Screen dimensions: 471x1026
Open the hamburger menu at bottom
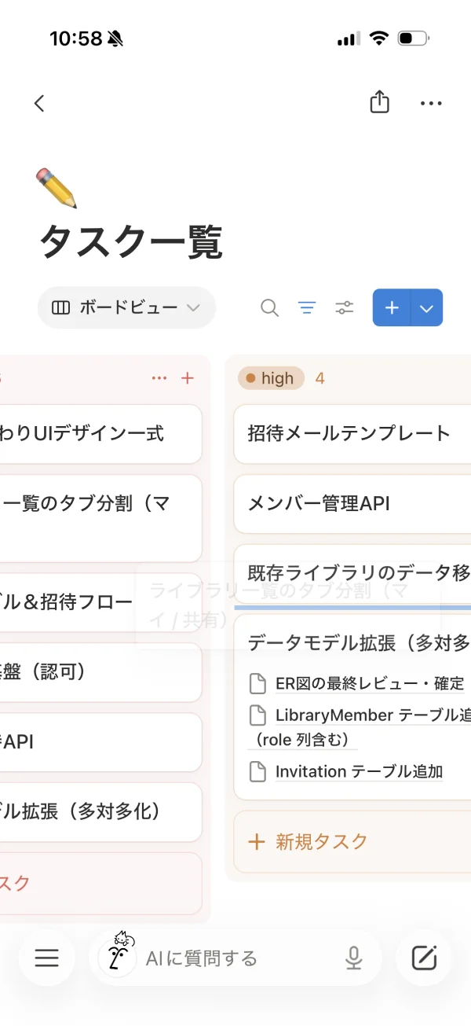tap(47, 958)
